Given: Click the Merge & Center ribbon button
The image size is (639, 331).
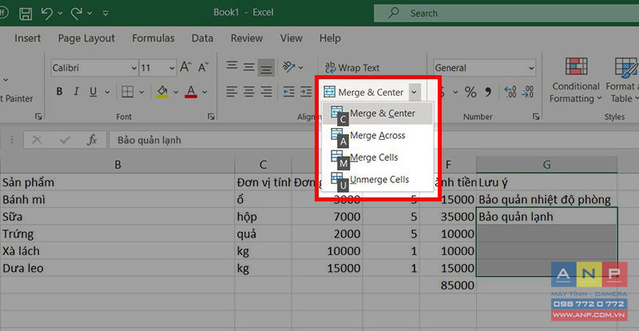Looking at the screenshot, I should pos(364,92).
